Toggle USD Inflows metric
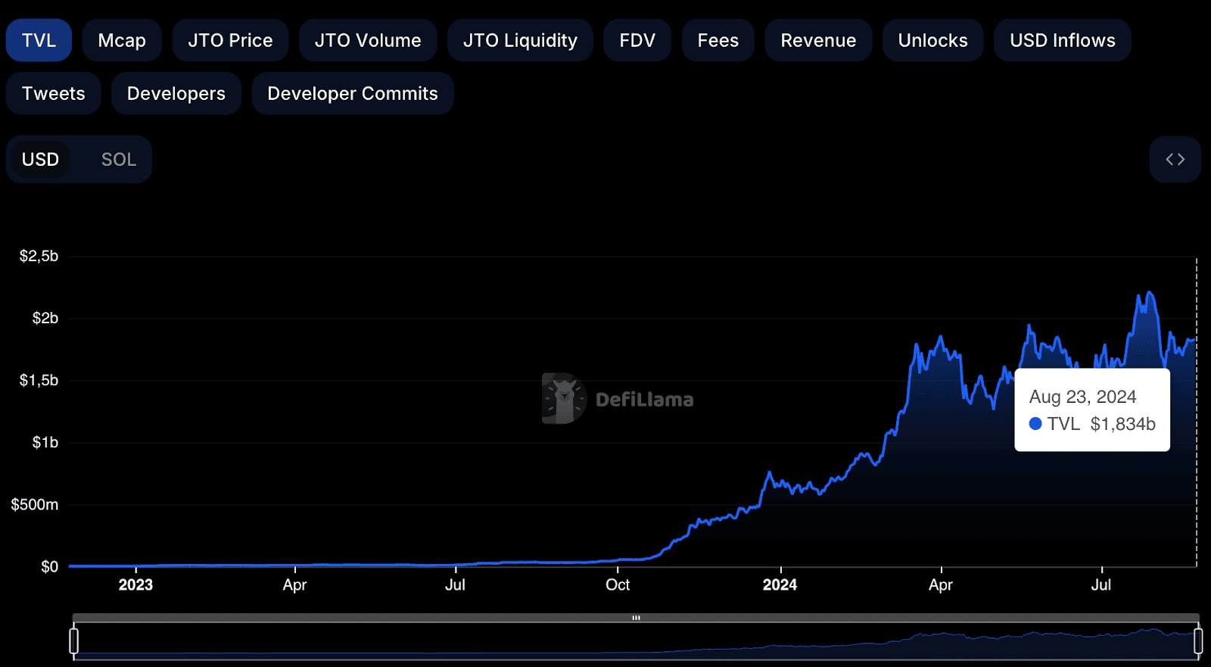Viewport: 1211px width, 667px height. pos(1063,40)
